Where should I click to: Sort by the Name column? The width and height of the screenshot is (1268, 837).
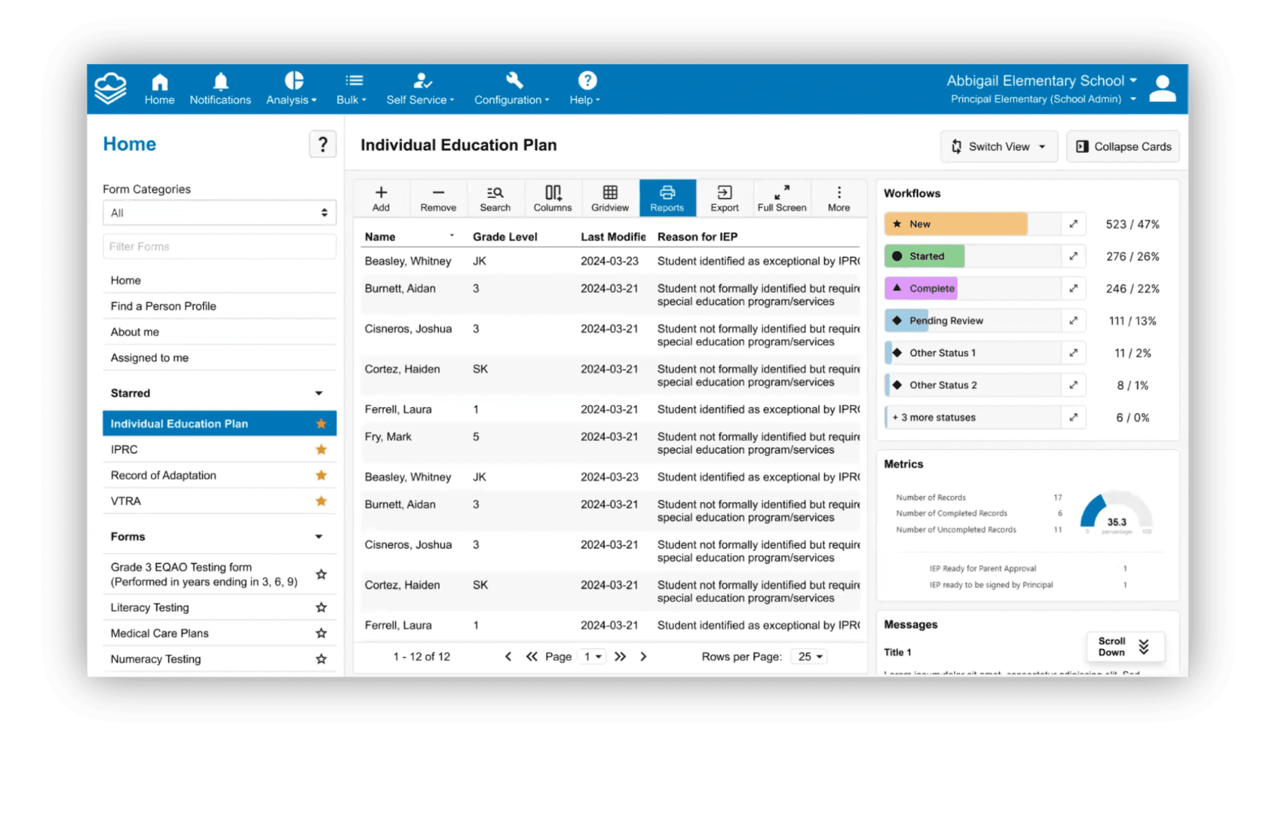coord(409,237)
